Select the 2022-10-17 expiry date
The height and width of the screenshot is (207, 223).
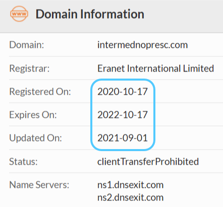[123, 115]
